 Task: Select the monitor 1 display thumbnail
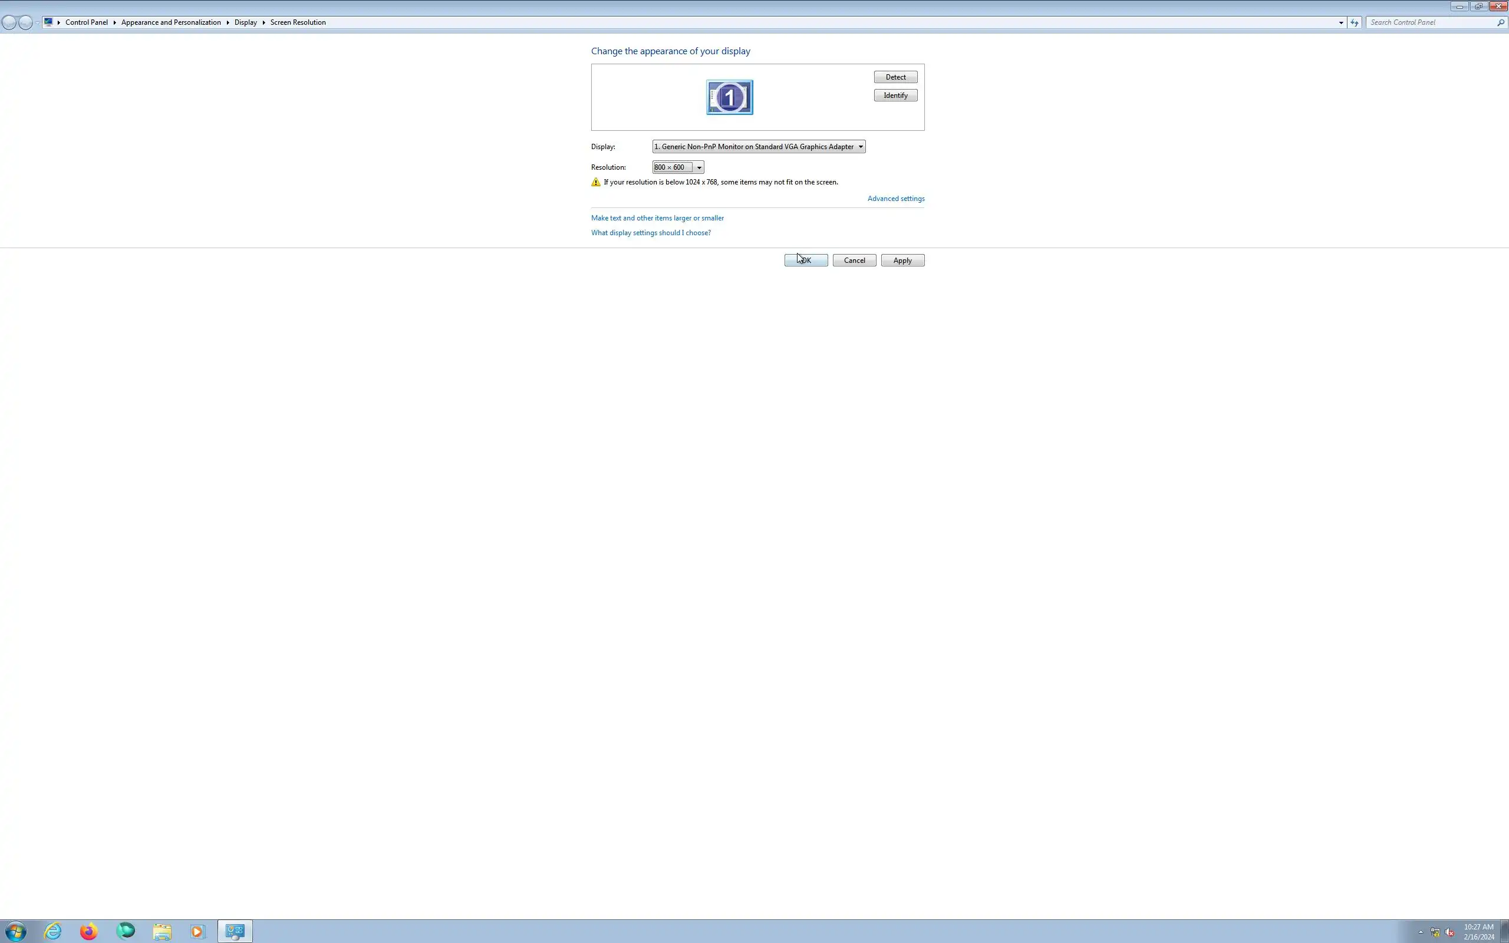tap(729, 97)
